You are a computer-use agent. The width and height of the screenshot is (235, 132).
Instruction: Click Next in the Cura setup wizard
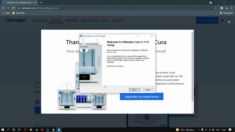tap(135, 89)
